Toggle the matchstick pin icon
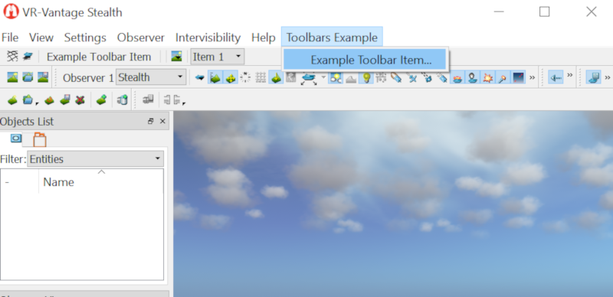The height and width of the screenshot is (297, 613). tap(503, 77)
